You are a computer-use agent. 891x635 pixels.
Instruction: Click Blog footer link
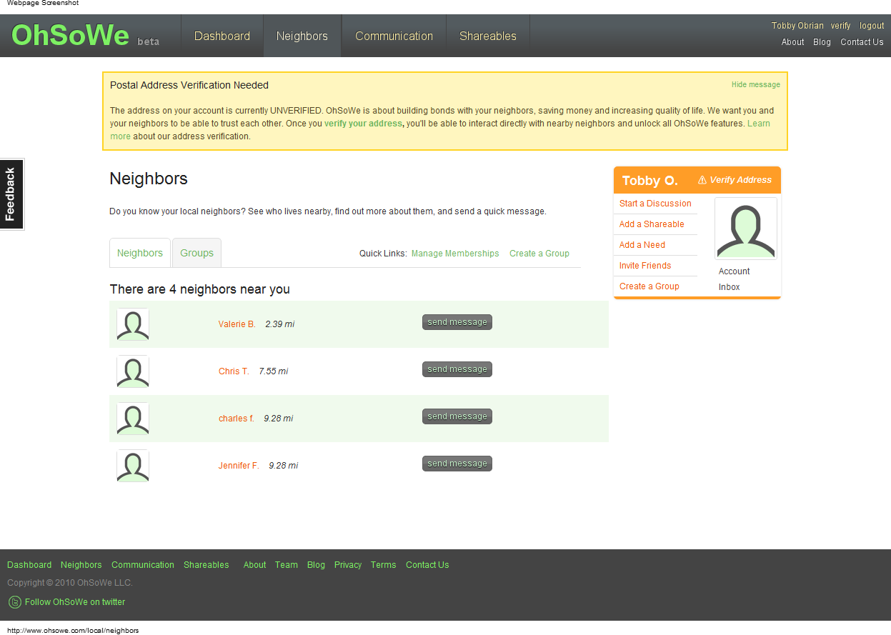click(x=316, y=565)
